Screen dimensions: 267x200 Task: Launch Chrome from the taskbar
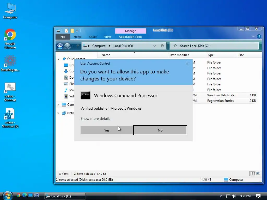tap(19, 195)
